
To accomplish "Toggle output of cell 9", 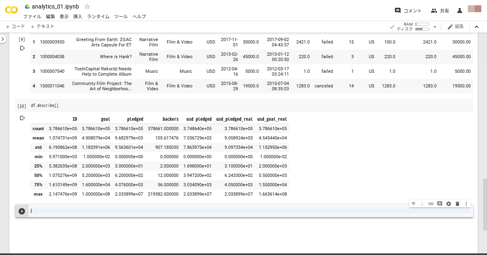I will coord(22,48).
